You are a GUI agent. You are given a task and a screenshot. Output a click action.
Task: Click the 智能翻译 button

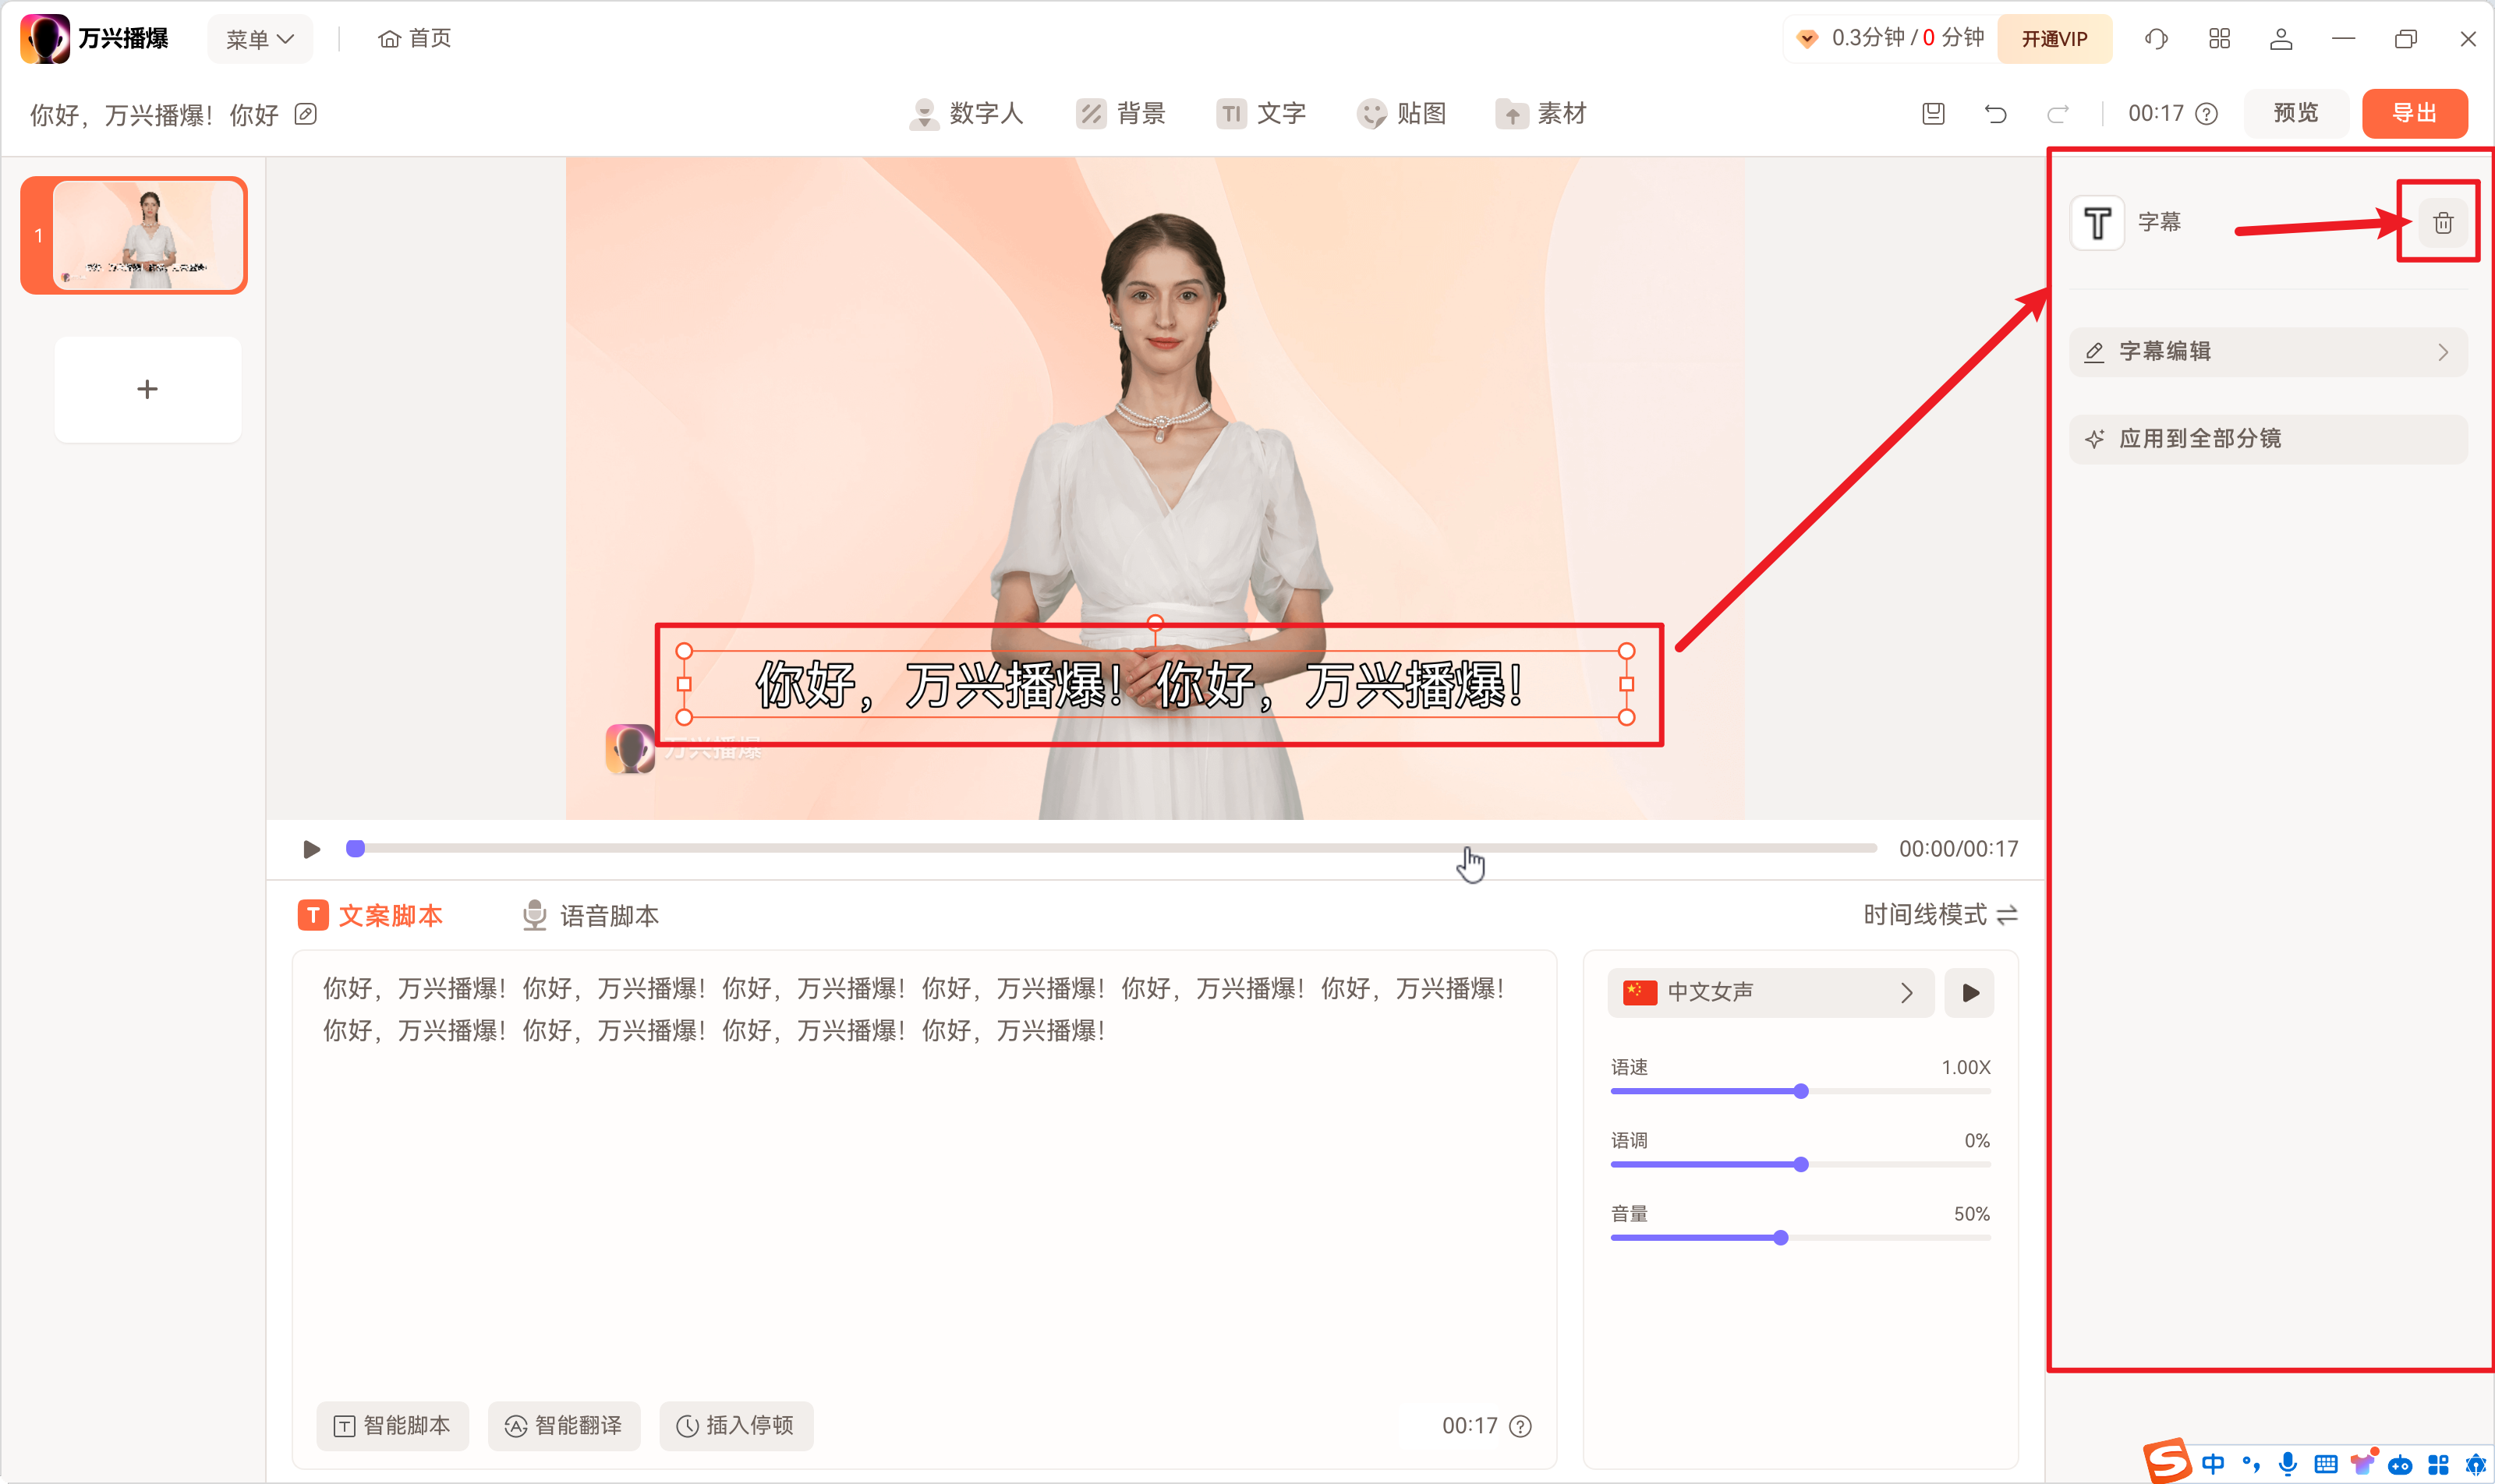click(x=563, y=1426)
